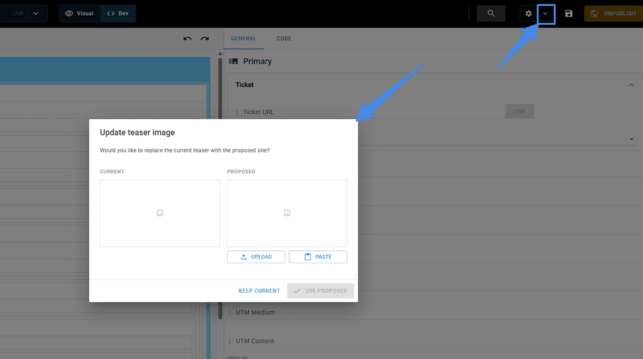Collapse the Ticket section
This screenshot has height=359, width=643.
coord(631,85)
